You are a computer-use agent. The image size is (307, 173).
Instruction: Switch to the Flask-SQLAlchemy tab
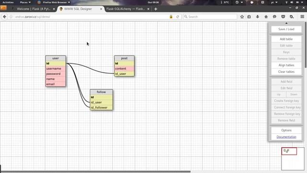point(126,9)
